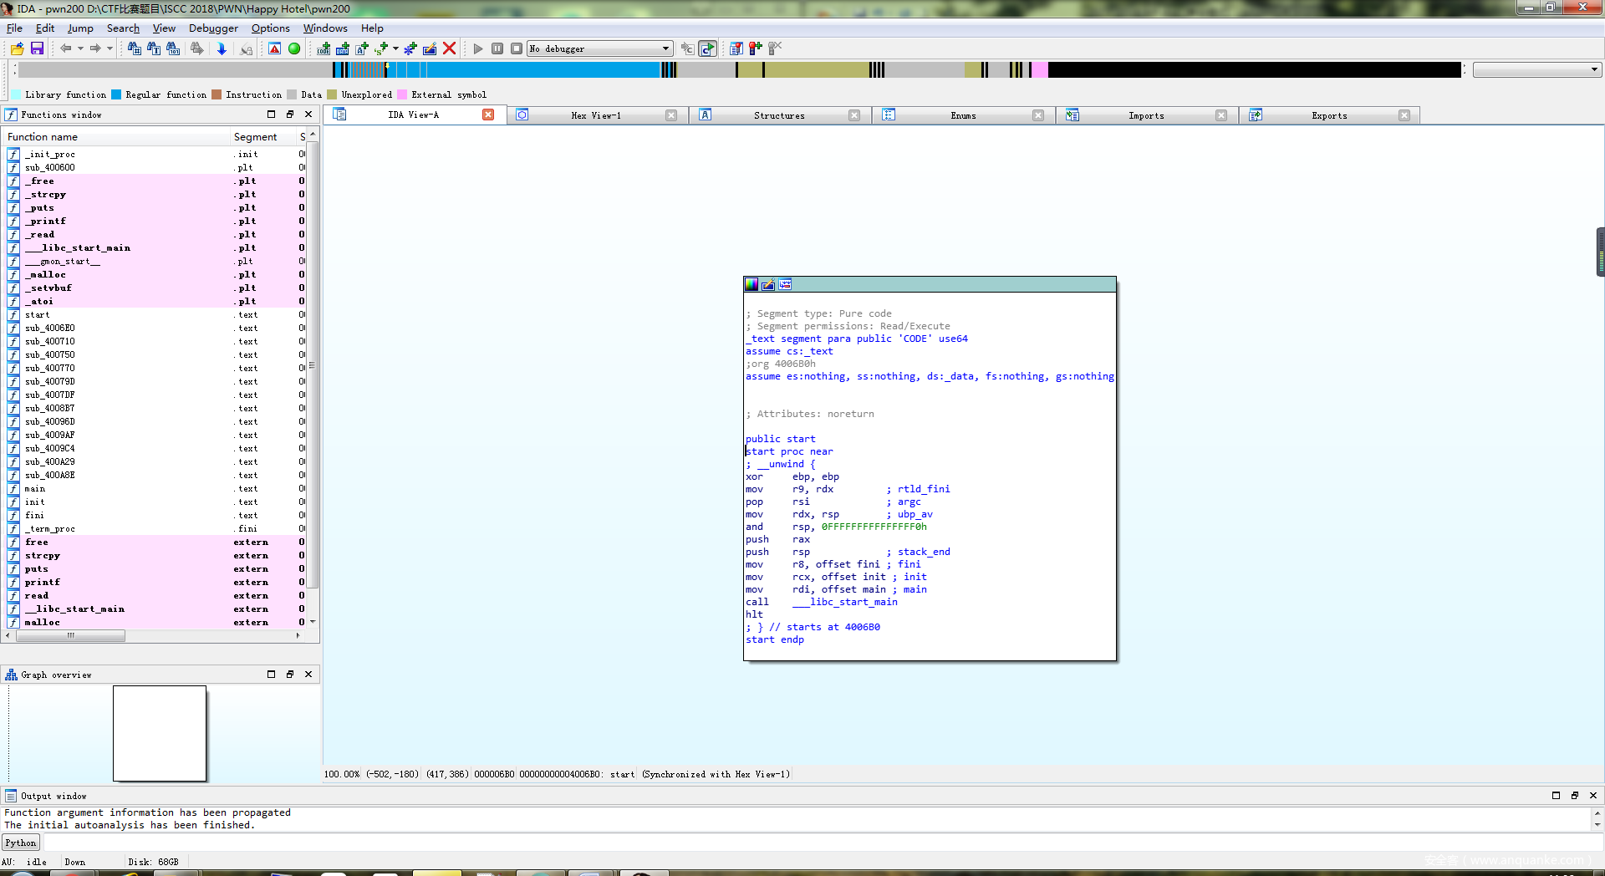Expand the jump back history dropdown arrow
1605x876 pixels.
click(80, 48)
